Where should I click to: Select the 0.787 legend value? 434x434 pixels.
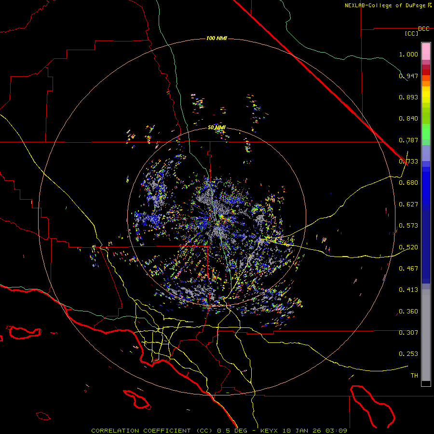point(408,140)
